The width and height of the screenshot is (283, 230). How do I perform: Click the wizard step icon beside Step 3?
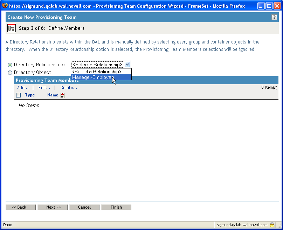point(12,28)
